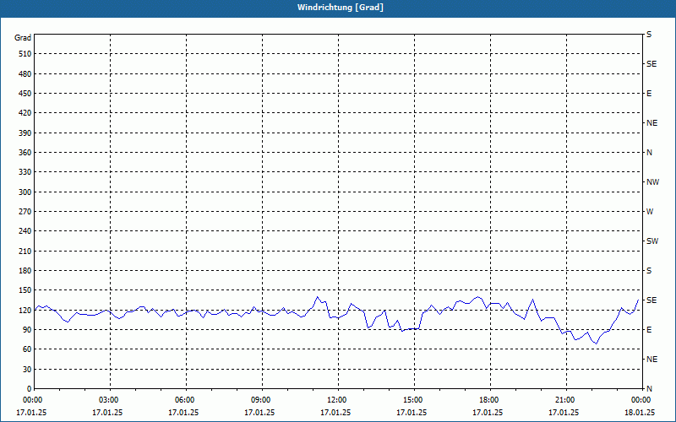Screen dimensions: 676x422
Task: Select the 120 value on the y-axis
Action: click(x=25, y=310)
